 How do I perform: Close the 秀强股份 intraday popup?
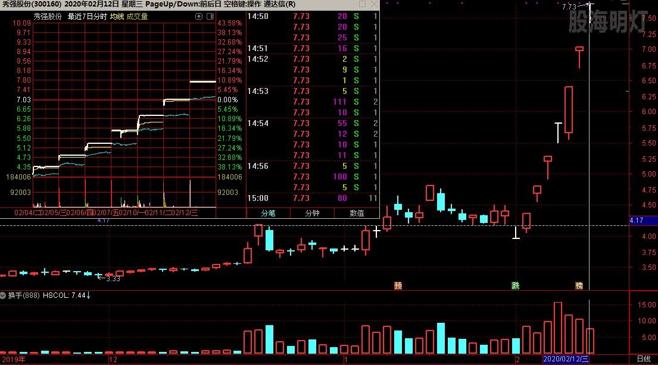[373, 4]
